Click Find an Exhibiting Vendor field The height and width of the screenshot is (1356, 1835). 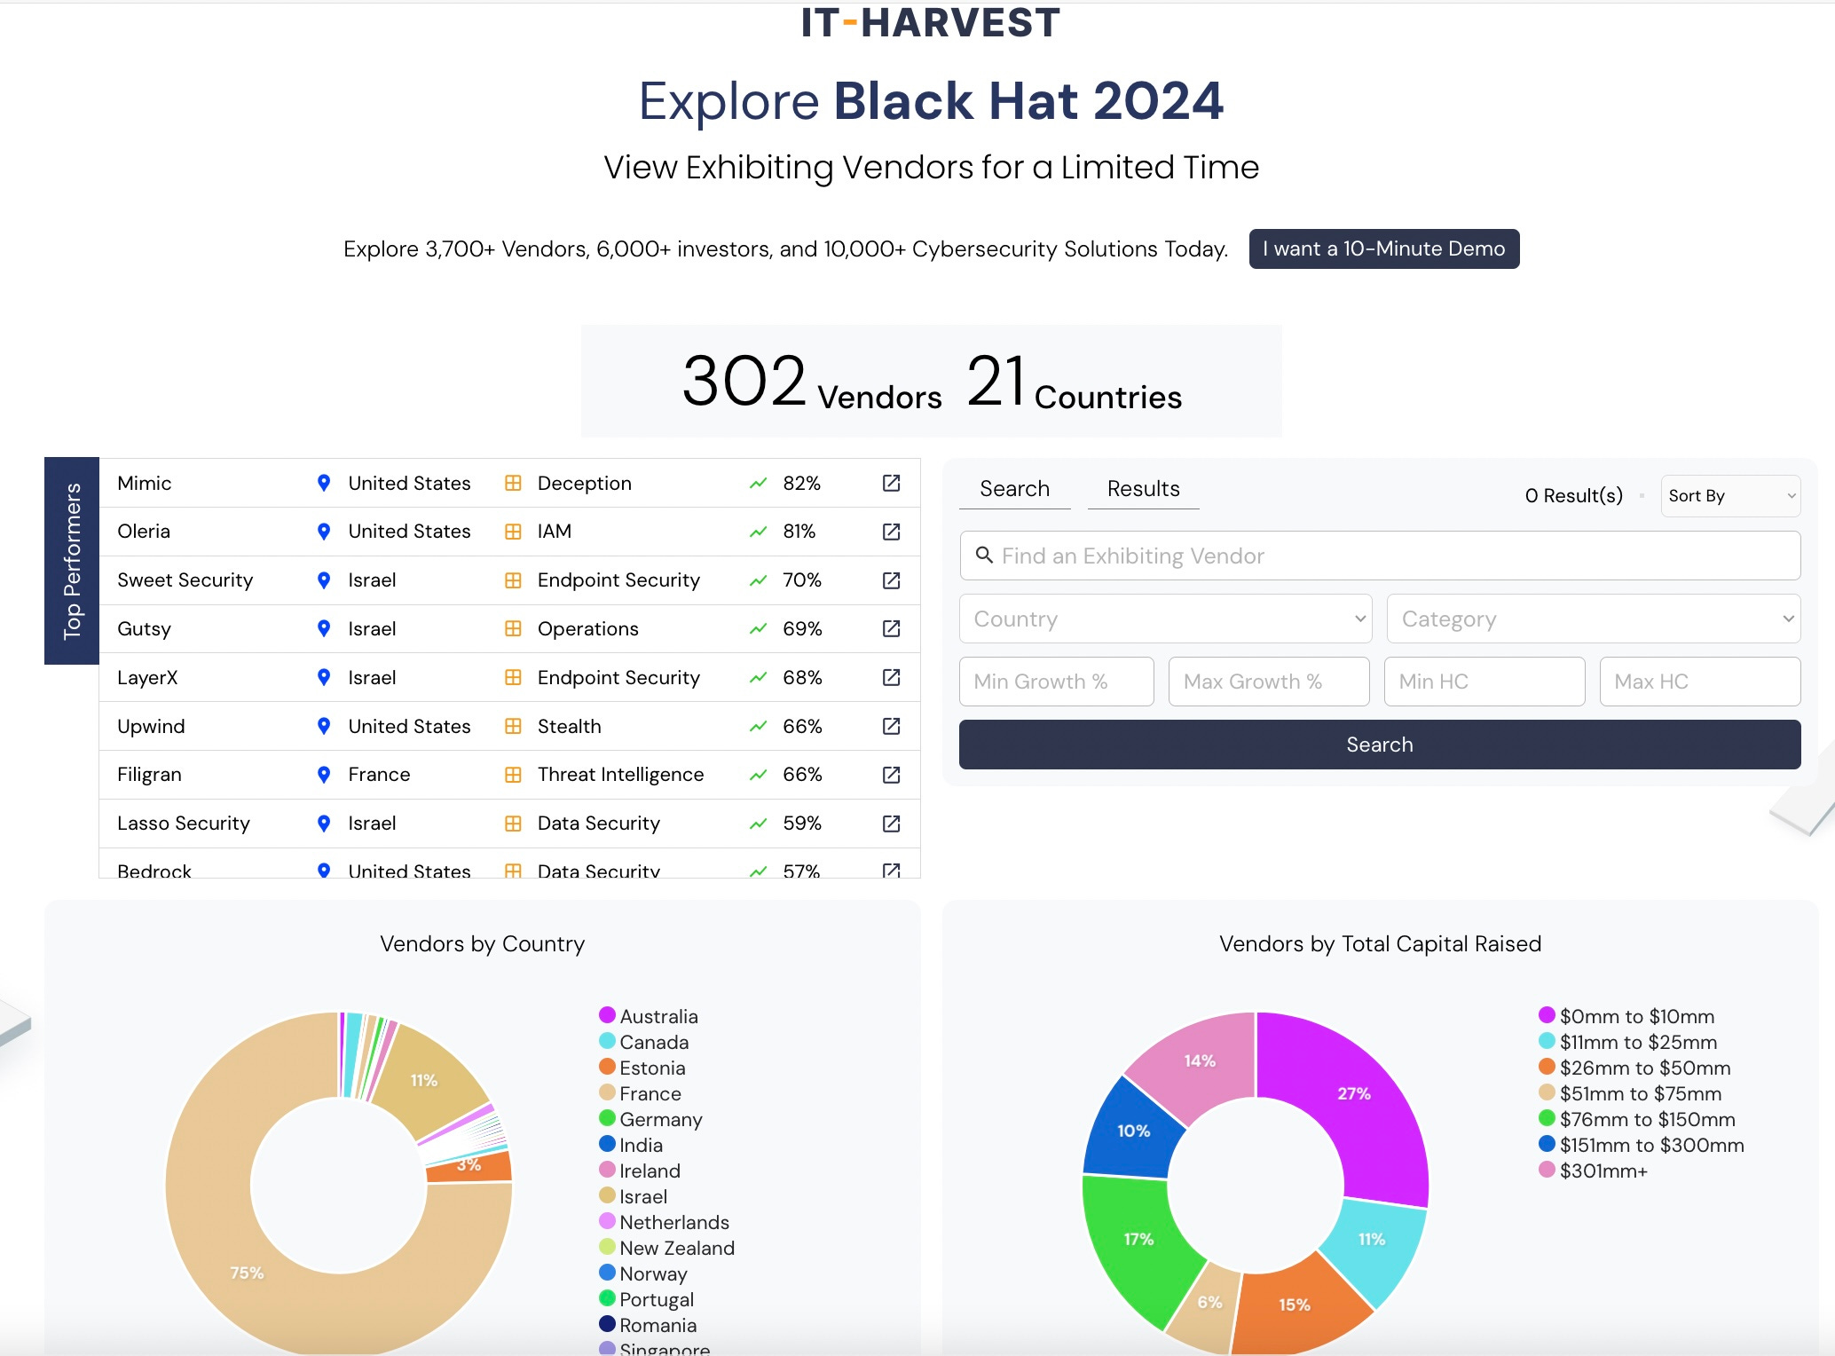[1380, 556]
